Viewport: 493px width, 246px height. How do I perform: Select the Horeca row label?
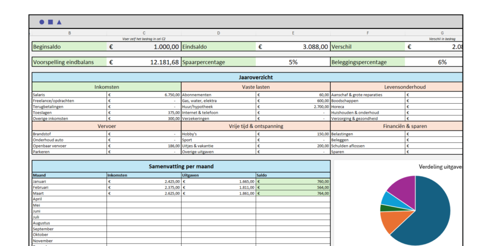[x=367, y=107]
